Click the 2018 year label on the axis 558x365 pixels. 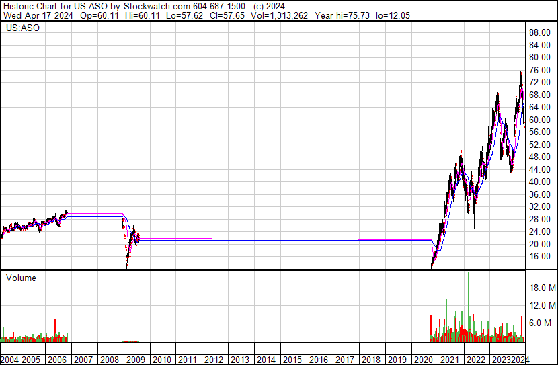(x=370, y=360)
